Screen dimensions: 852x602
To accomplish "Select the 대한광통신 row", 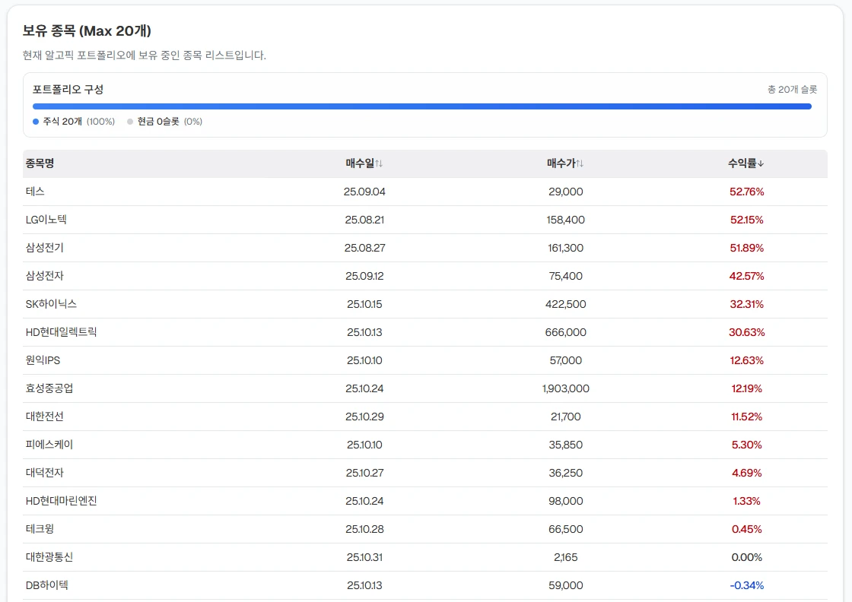I will [x=49, y=557].
